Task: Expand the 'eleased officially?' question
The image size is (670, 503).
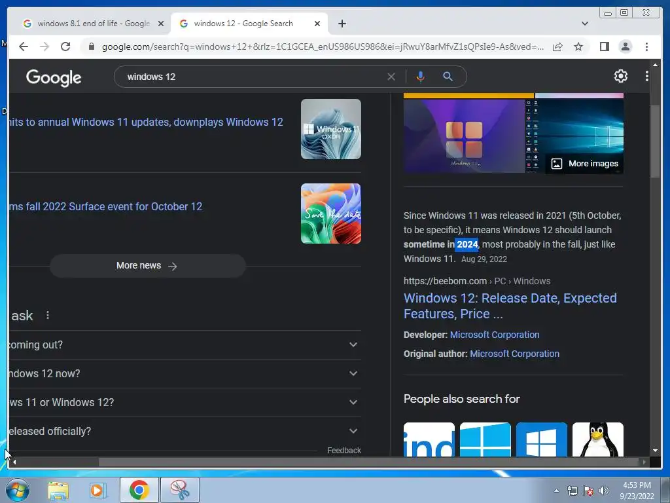Action: 185,431
